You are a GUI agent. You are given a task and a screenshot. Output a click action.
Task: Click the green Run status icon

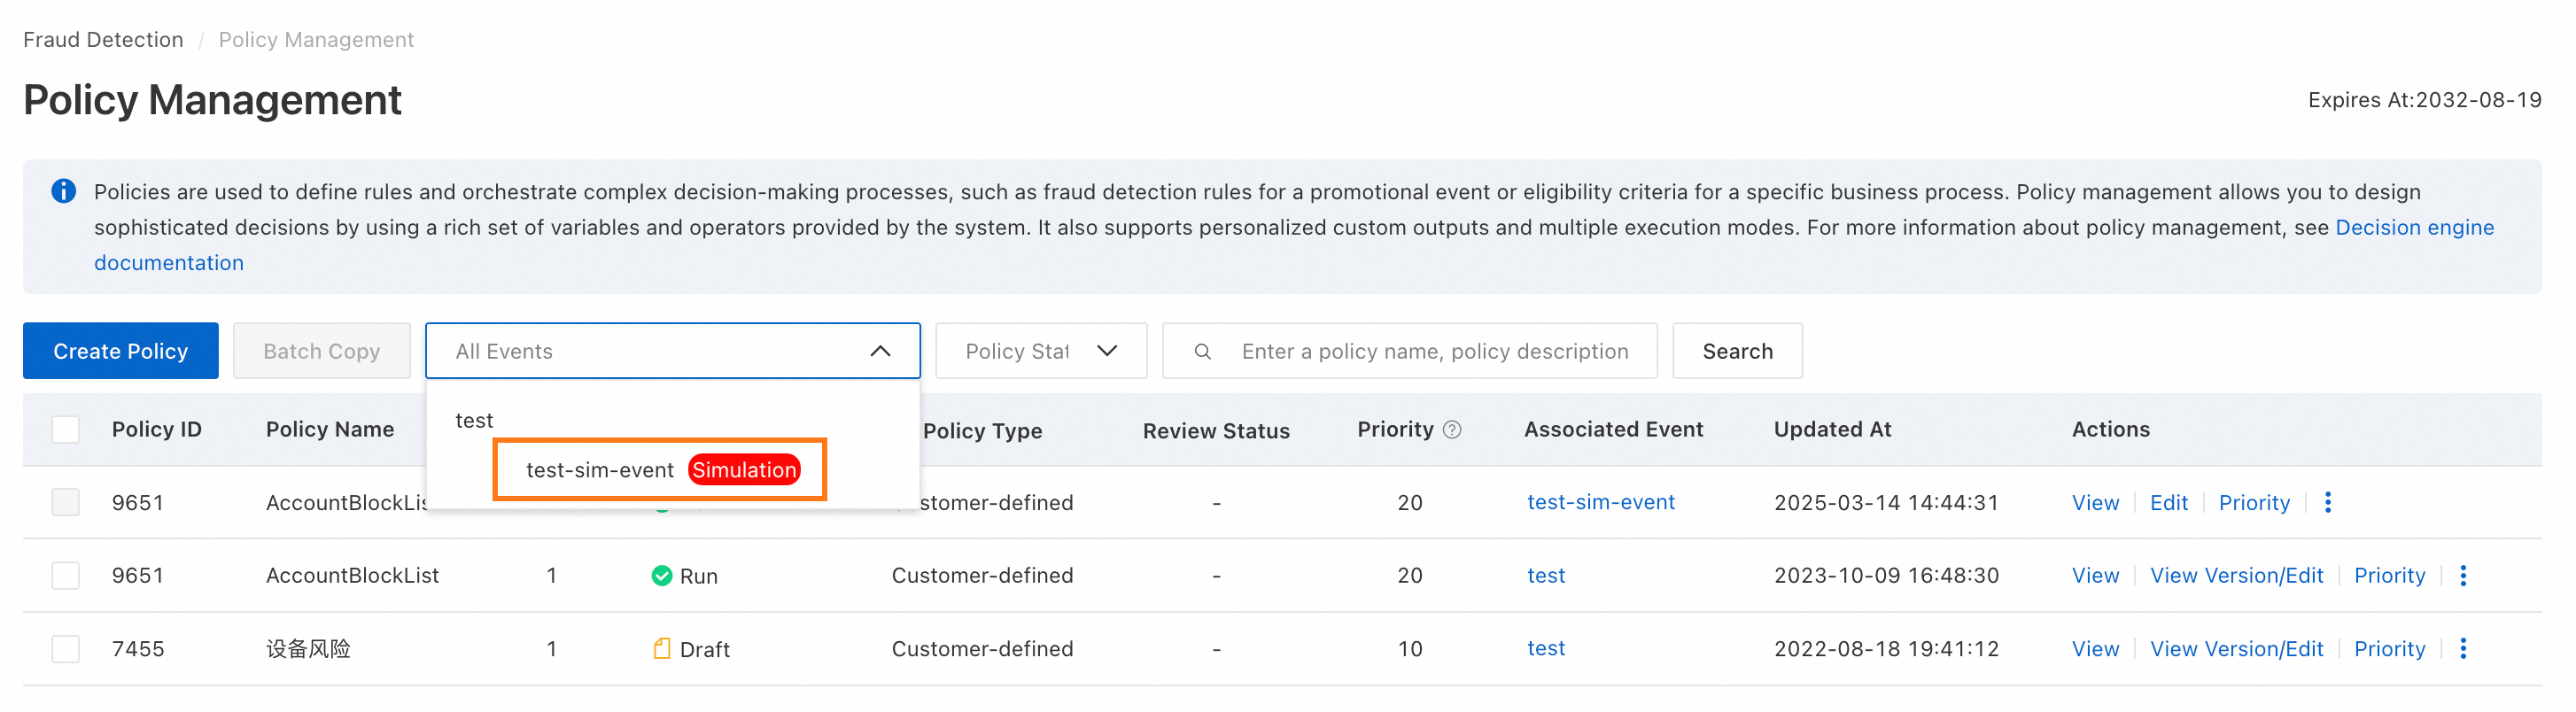tap(661, 576)
